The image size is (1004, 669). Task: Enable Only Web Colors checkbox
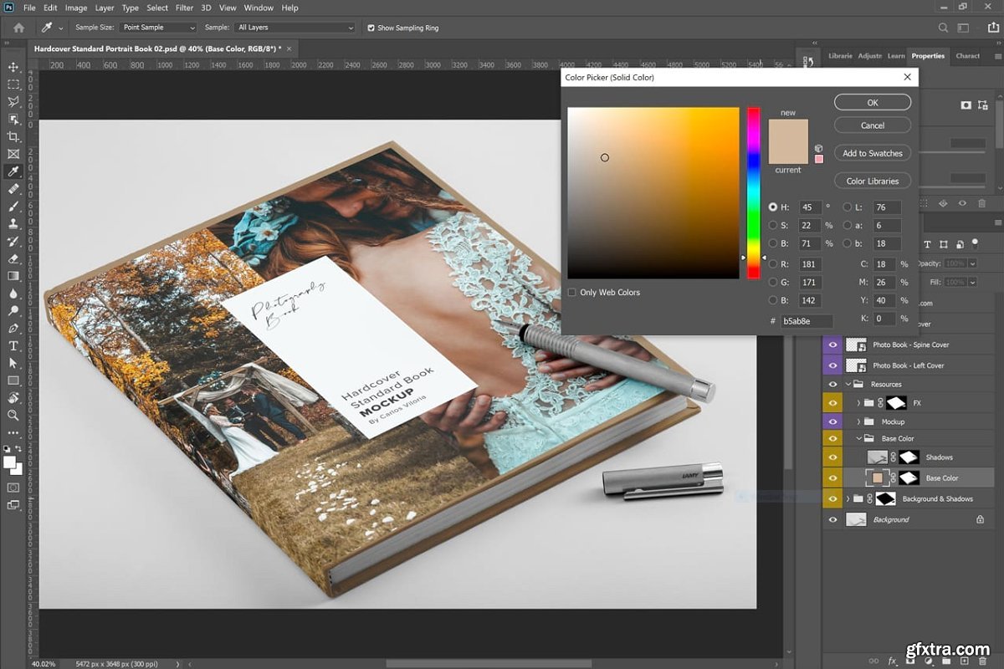(572, 293)
